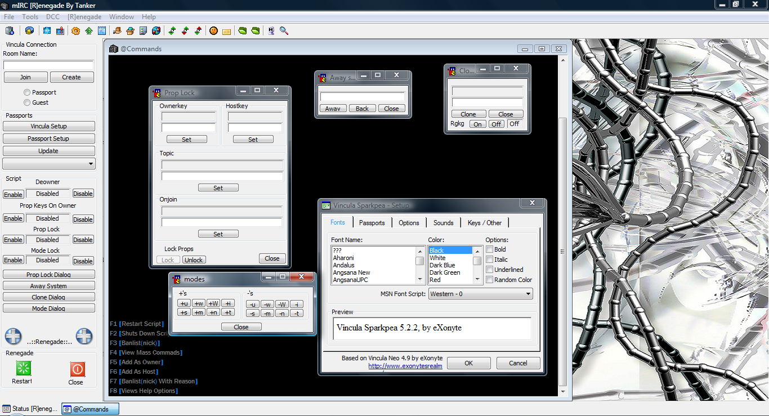
Task: Click the Set button under Ownerkey
Action: 187,139
